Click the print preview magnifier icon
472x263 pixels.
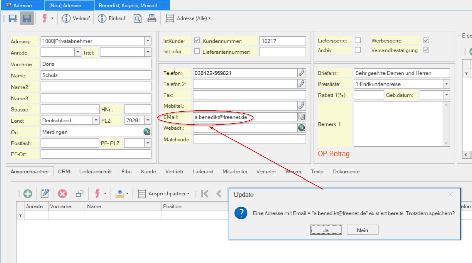tap(138, 18)
